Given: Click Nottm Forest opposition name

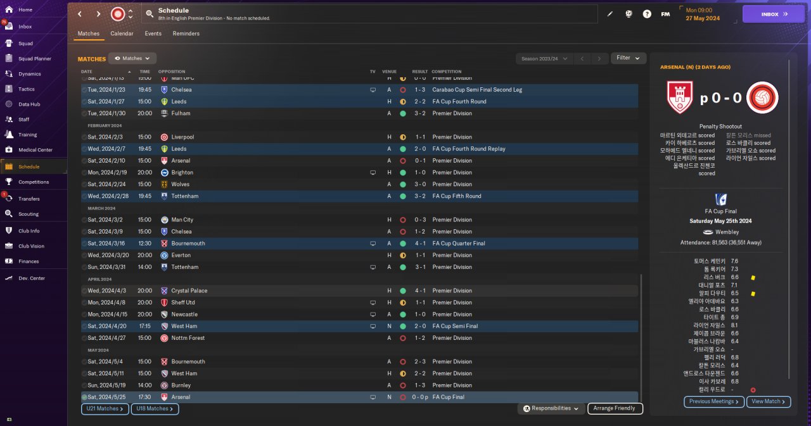Looking at the screenshot, I should (x=189, y=338).
